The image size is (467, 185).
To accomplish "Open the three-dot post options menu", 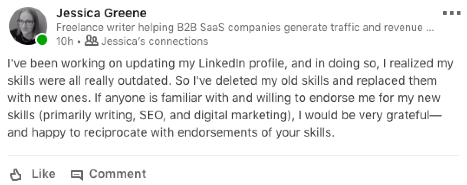I will click(x=451, y=13).
